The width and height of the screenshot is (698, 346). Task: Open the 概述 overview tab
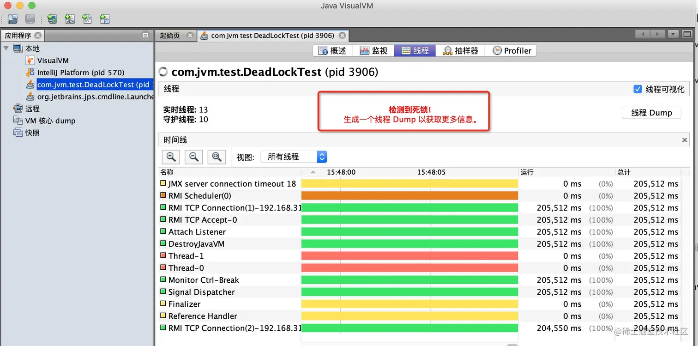click(333, 51)
